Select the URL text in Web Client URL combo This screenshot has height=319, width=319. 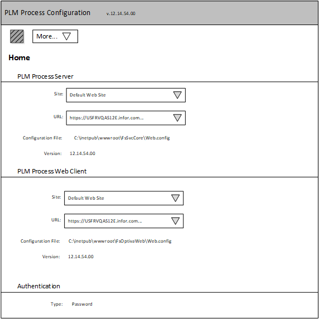coord(105,221)
